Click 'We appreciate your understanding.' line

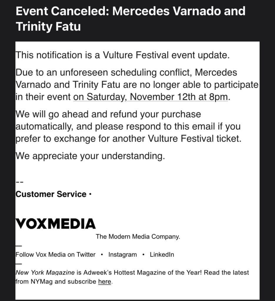[x=90, y=156]
